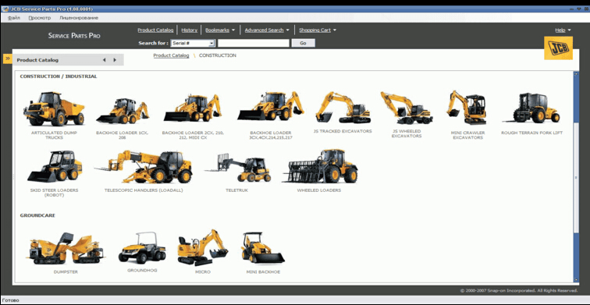This screenshot has width=590, height=305.
Task: Expand the Advanced Search dropdown
Action: [267, 30]
